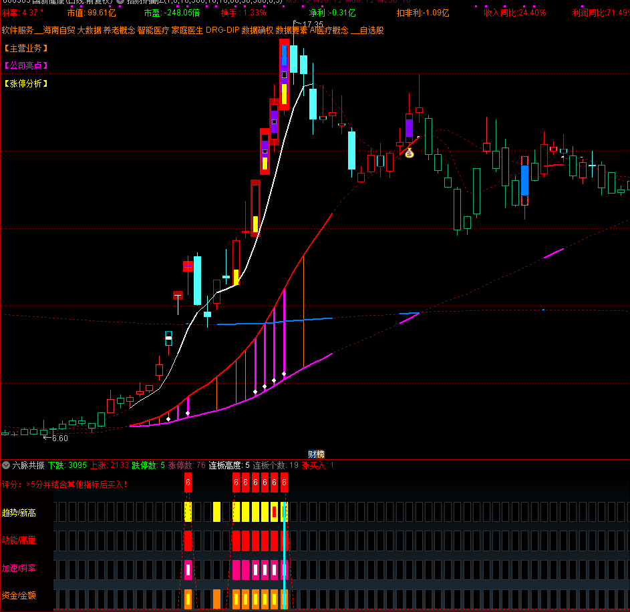This screenshot has width=630, height=612.
Task: Click the 智能医疗 concept tag
Action: [153, 31]
